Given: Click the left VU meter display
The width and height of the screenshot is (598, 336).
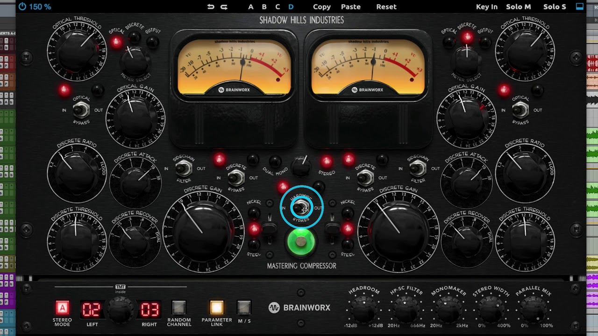Looking at the screenshot, I should point(234,66).
